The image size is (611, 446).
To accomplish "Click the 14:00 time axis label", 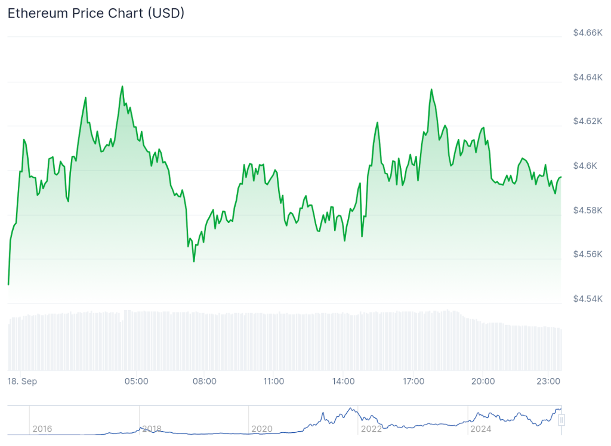I will pos(344,382).
